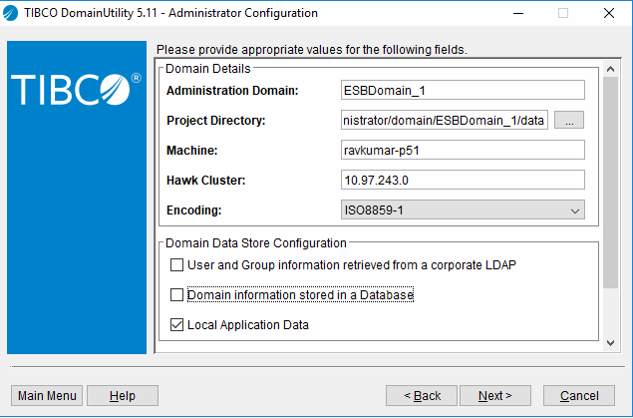633x418 pixels.
Task: Check Domain information stored in a Database
Action: [x=177, y=295]
